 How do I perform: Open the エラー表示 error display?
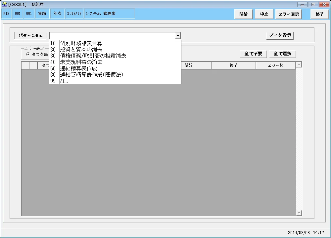click(x=289, y=14)
